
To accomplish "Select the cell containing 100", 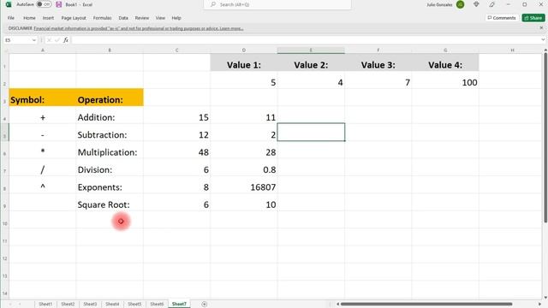I will [445, 80].
